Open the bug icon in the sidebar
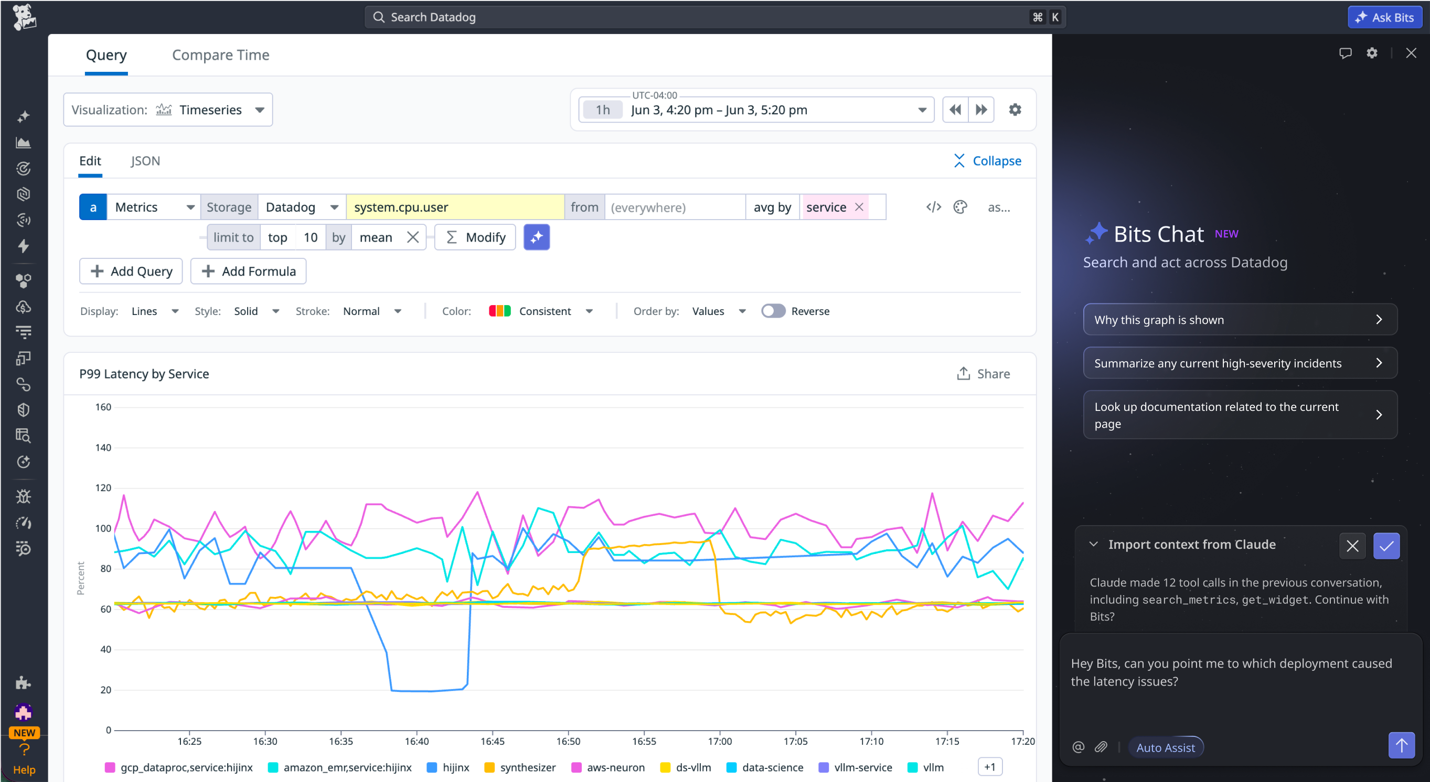The height and width of the screenshot is (782, 1430). click(23, 496)
